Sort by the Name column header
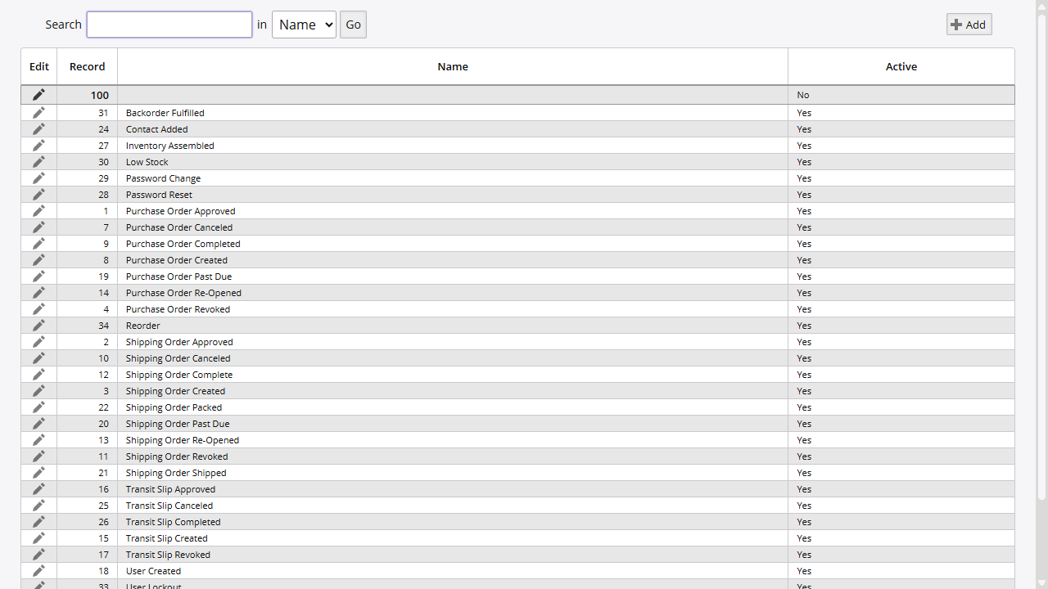The width and height of the screenshot is (1048, 589). (x=452, y=67)
